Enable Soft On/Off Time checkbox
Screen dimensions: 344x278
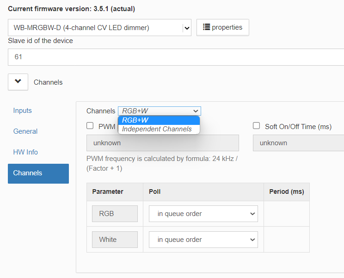256,126
